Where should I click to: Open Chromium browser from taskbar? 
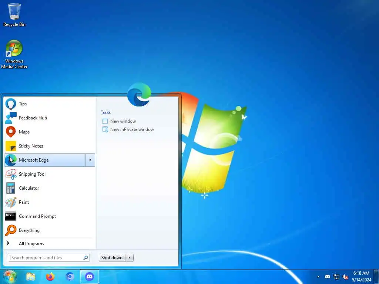(x=70, y=277)
